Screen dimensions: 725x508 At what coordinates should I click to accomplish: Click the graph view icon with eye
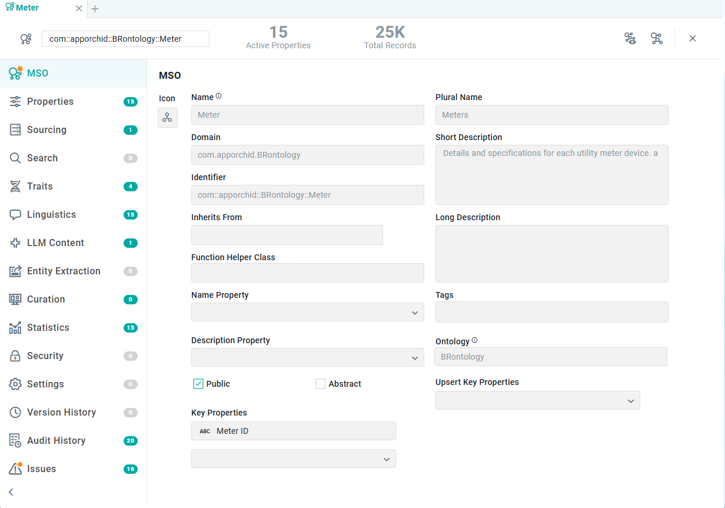point(630,39)
